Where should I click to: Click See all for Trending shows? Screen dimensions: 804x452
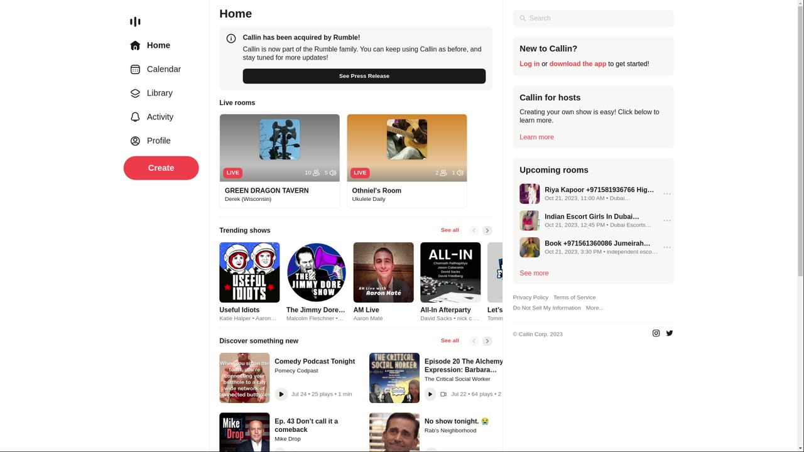(450, 230)
